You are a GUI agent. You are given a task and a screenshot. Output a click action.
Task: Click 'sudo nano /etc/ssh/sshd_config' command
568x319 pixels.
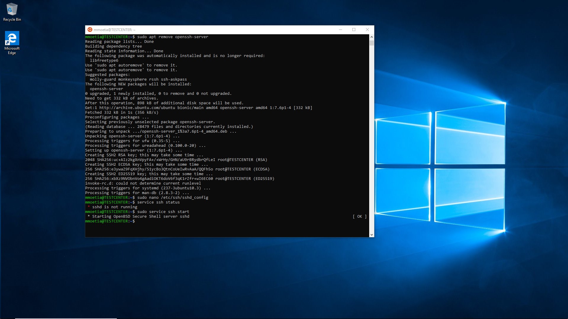pos(173,198)
